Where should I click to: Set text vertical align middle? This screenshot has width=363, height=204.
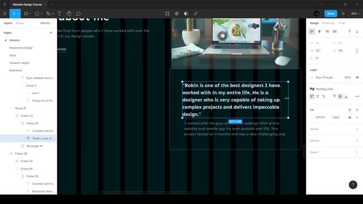340,96
